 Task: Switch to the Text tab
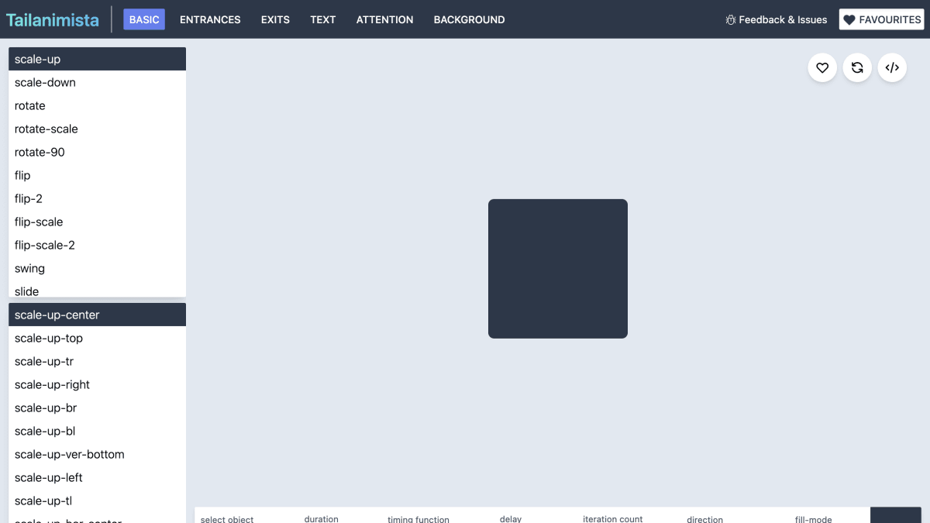click(x=322, y=19)
